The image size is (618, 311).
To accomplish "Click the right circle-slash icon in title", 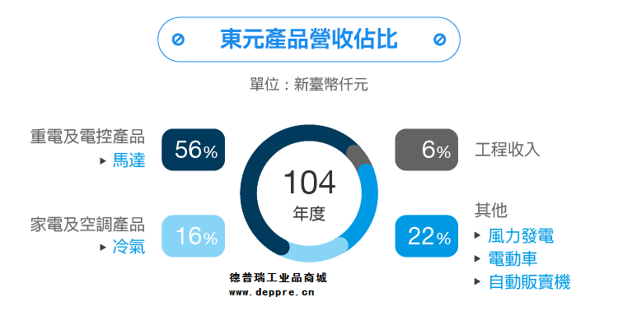I will tap(439, 39).
